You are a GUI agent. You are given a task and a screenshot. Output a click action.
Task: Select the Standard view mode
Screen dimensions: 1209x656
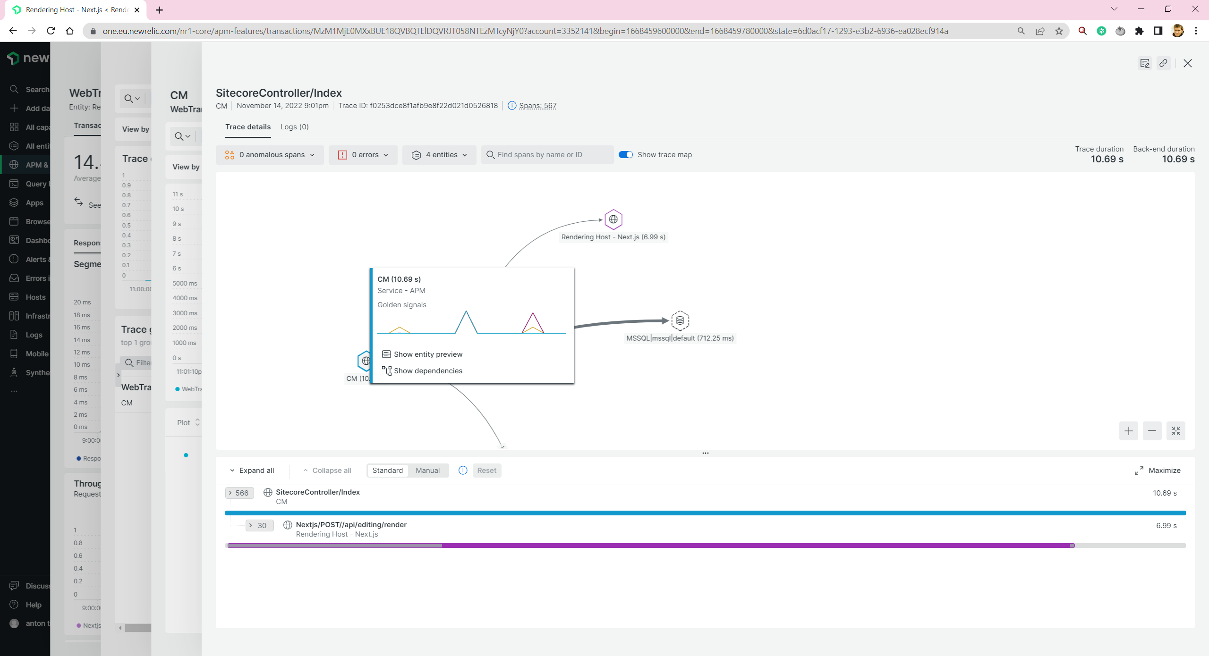pyautogui.click(x=387, y=471)
